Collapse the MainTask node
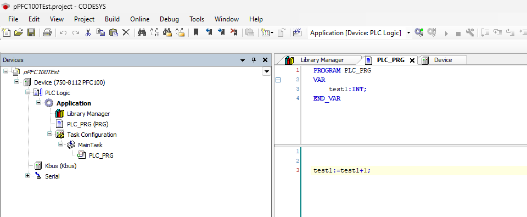 61,144
